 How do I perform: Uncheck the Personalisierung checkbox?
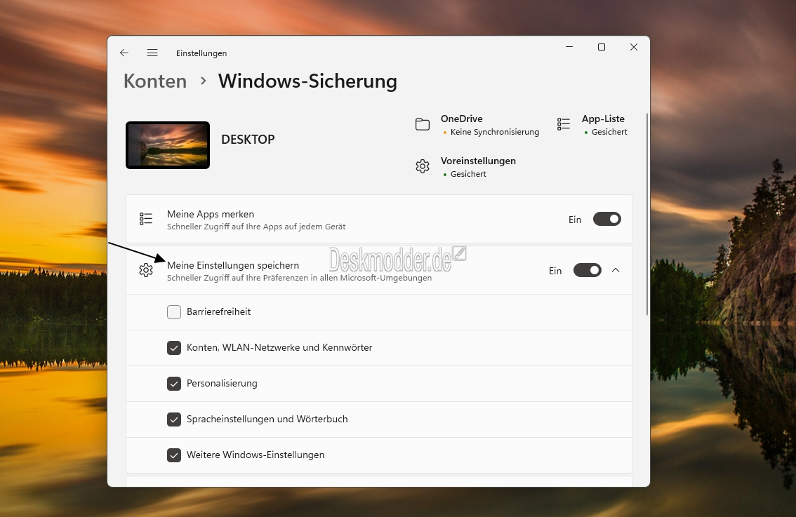point(174,384)
